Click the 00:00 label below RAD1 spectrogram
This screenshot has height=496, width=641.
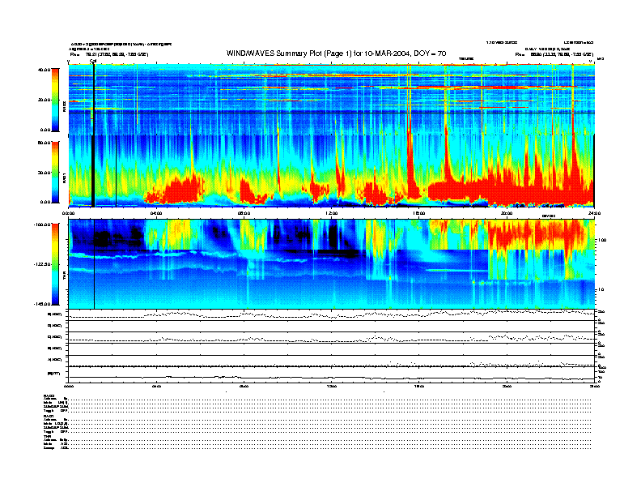pos(70,213)
